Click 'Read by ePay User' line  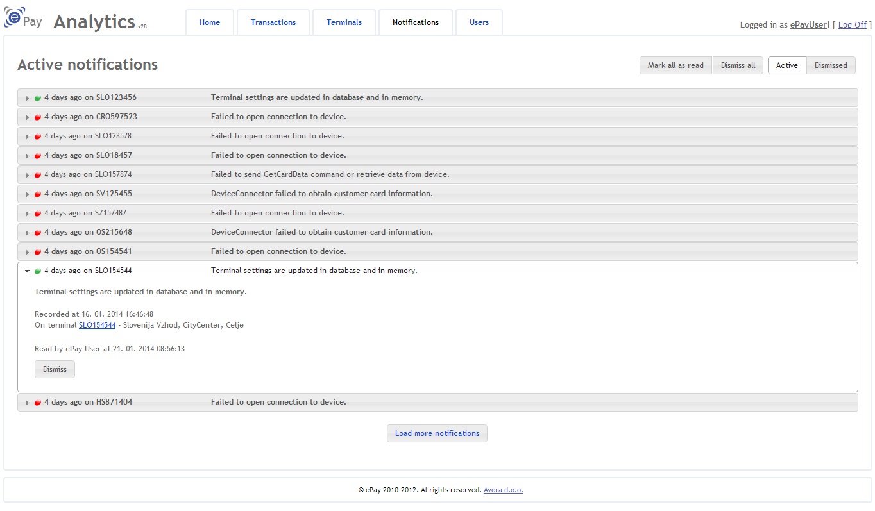110,349
